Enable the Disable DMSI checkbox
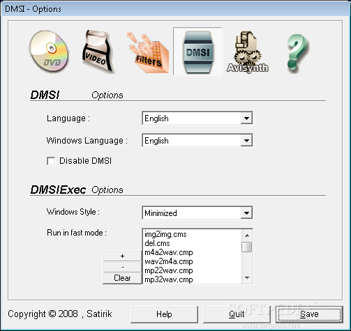Screen dimensions: 351x331 tap(51, 161)
